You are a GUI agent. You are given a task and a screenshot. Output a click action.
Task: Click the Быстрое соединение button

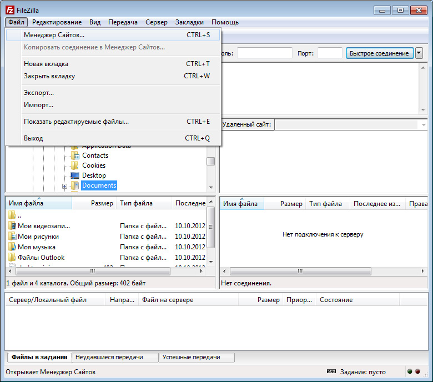point(380,53)
